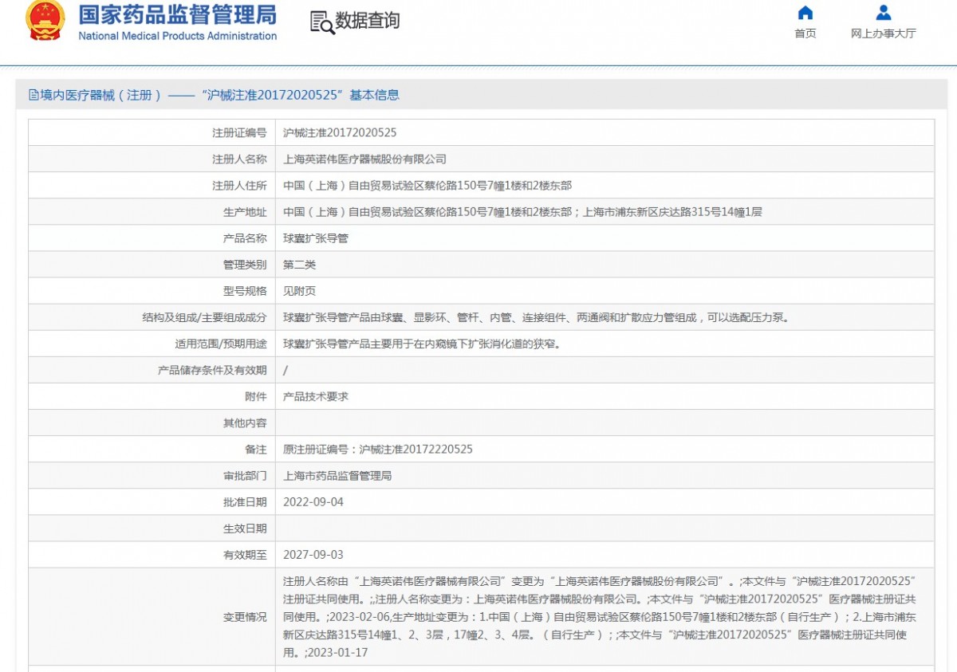The image size is (957, 672).
Task: Click the 国家药品监督管理局 site title
Action: 177,14
